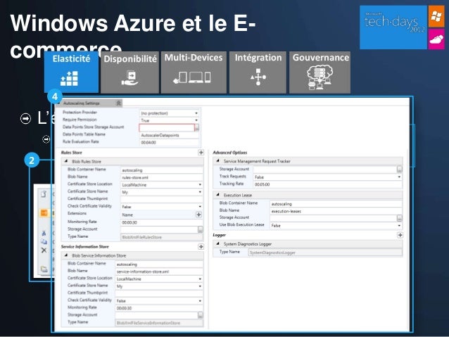
Task: Click the pin icon on Autoscaling Settings tab
Action: coord(118,103)
